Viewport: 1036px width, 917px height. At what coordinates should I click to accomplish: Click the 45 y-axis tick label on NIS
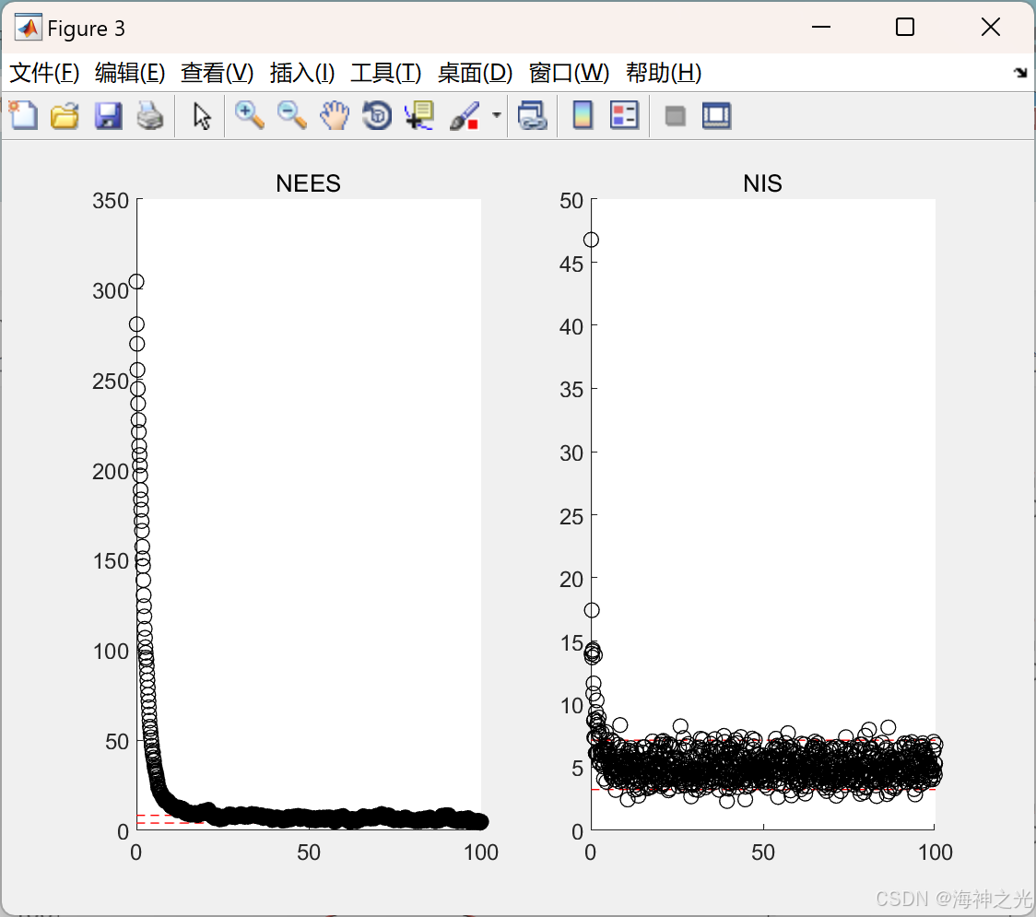pos(571,265)
